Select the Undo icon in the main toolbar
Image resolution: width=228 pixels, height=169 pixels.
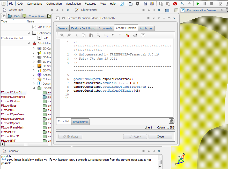(182, 4)
